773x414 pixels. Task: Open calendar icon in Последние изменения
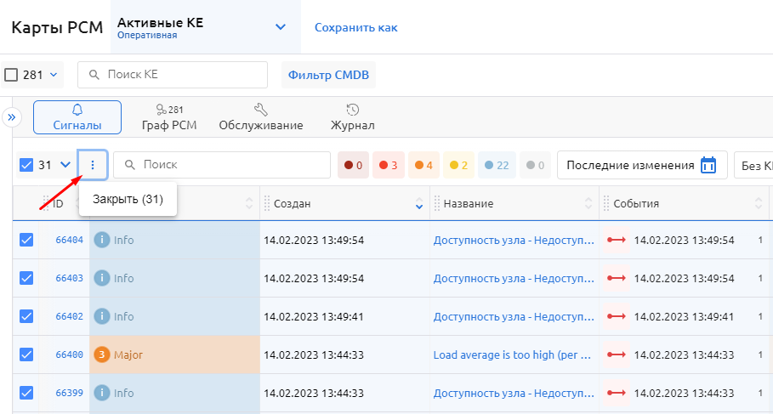[708, 165]
